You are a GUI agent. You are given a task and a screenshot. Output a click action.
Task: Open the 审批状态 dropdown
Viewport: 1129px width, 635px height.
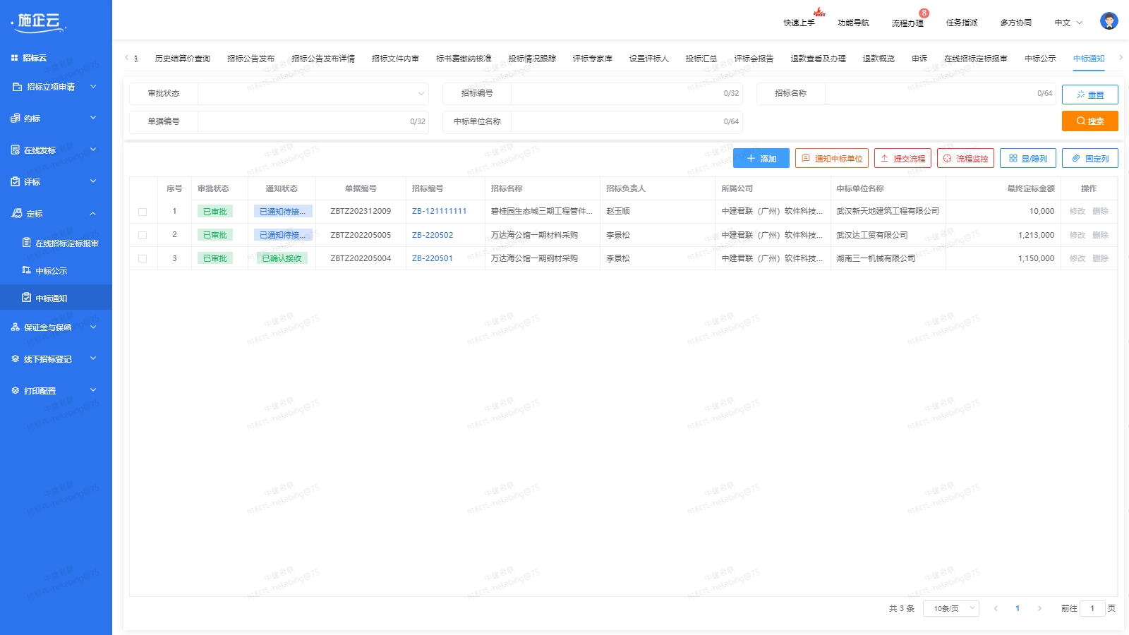[313, 93]
